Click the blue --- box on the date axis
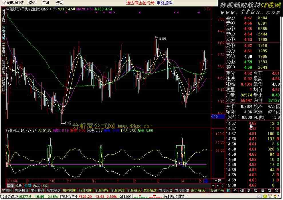 205,181
